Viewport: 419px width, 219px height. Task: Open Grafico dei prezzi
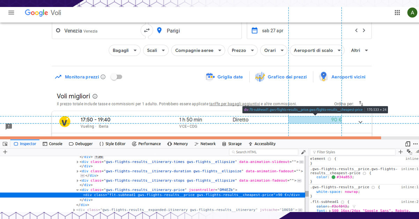[281, 77]
